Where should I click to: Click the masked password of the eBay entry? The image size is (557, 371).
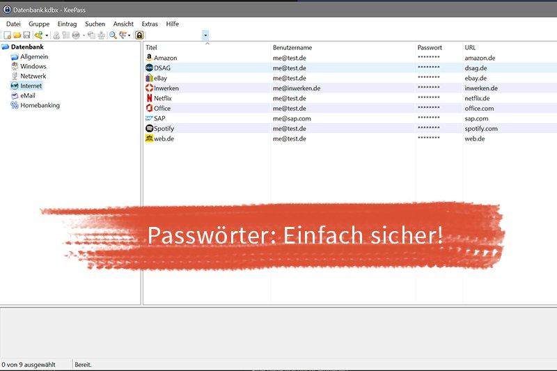[x=429, y=78]
